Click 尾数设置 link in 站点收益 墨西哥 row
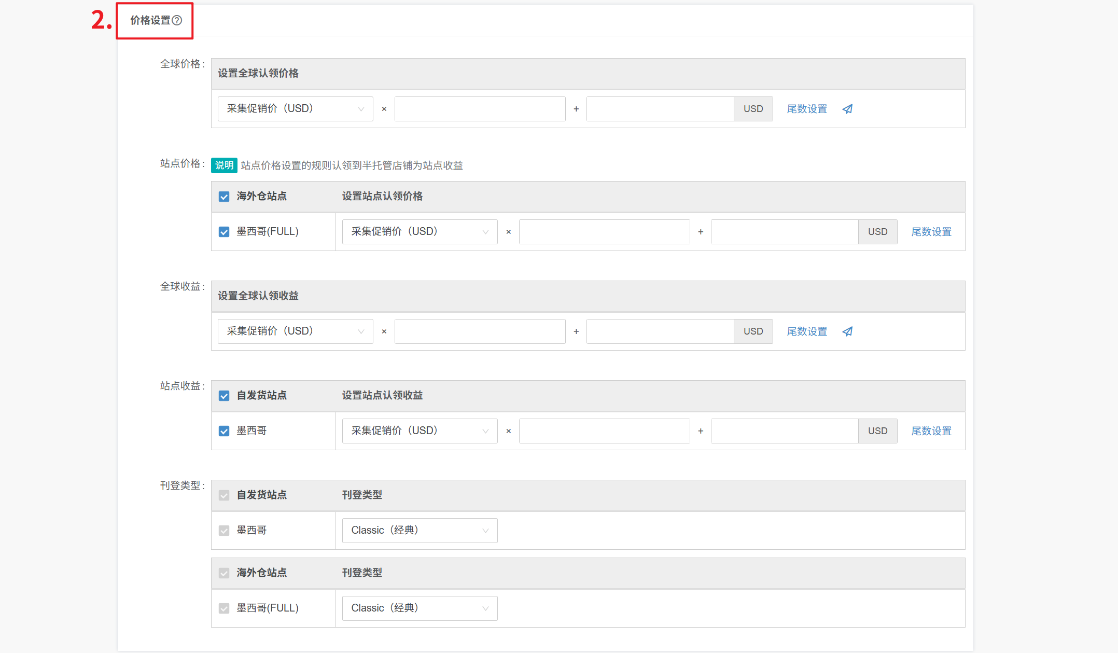The image size is (1118, 653). (x=931, y=431)
